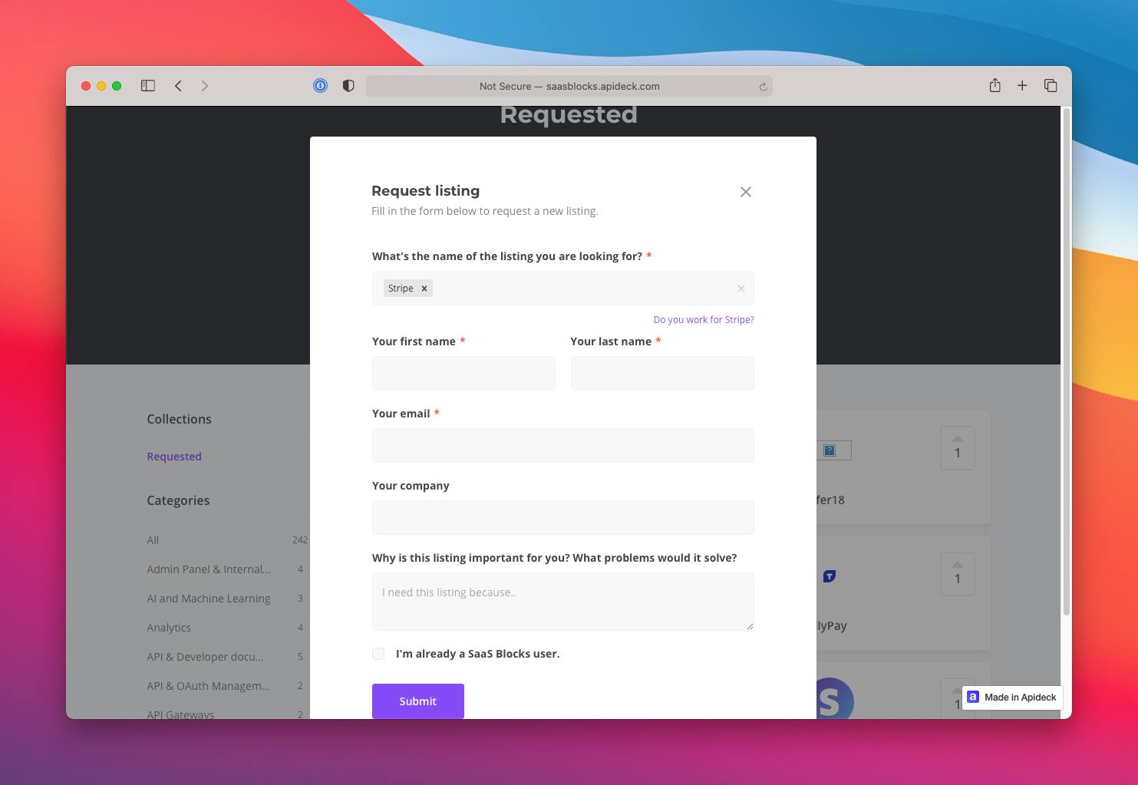1138x785 pixels.
Task: Toggle the Safari sidebar icon
Action: coord(148,86)
